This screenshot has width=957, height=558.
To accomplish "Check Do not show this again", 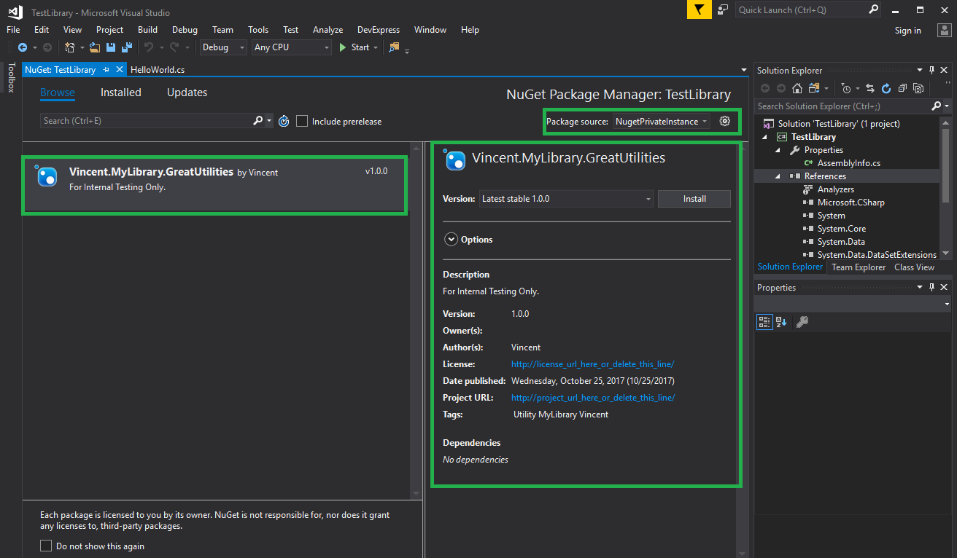I will coord(46,545).
